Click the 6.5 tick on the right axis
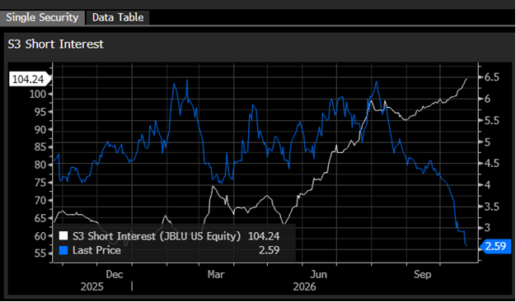The image size is (516, 302). pyautogui.click(x=492, y=77)
